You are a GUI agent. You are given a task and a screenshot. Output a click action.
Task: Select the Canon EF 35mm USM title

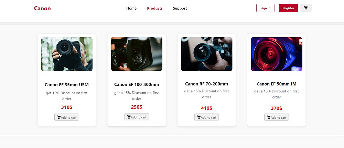pyautogui.click(x=67, y=84)
